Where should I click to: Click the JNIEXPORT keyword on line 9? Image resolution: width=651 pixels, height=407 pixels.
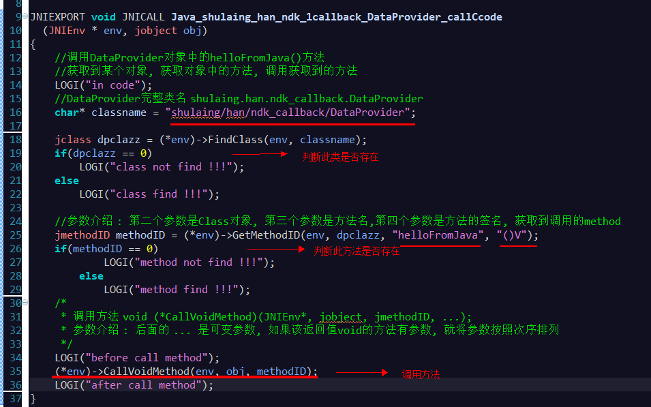(58, 17)
